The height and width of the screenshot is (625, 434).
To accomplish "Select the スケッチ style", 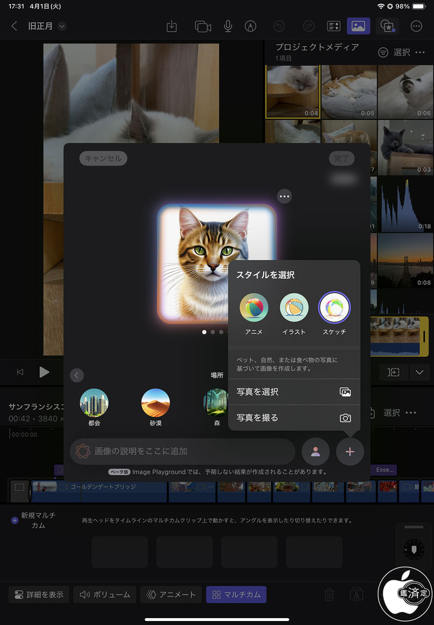I will click(334, 309).
